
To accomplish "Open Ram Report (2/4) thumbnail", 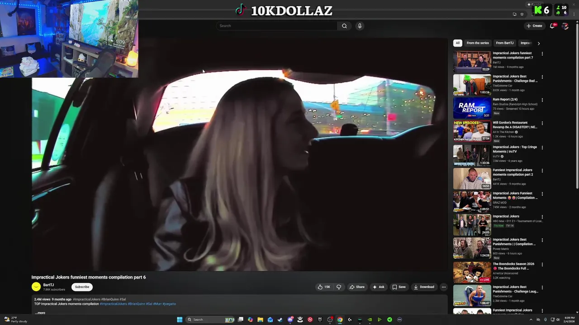I will click(x=472, y=108).
